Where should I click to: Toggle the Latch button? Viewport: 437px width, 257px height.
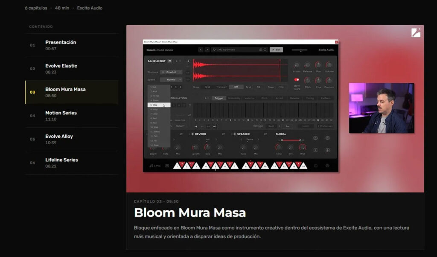point(306,126)
